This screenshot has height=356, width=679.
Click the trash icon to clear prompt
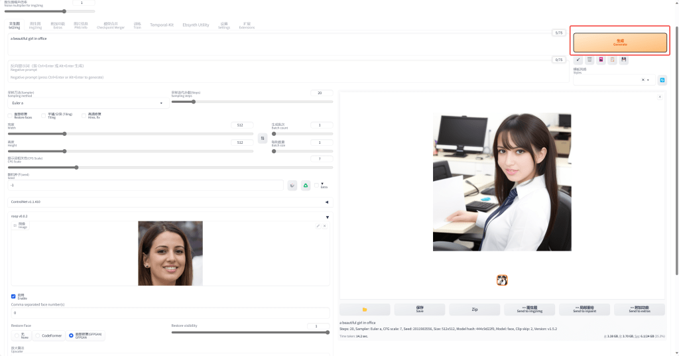tap(589, 60)
